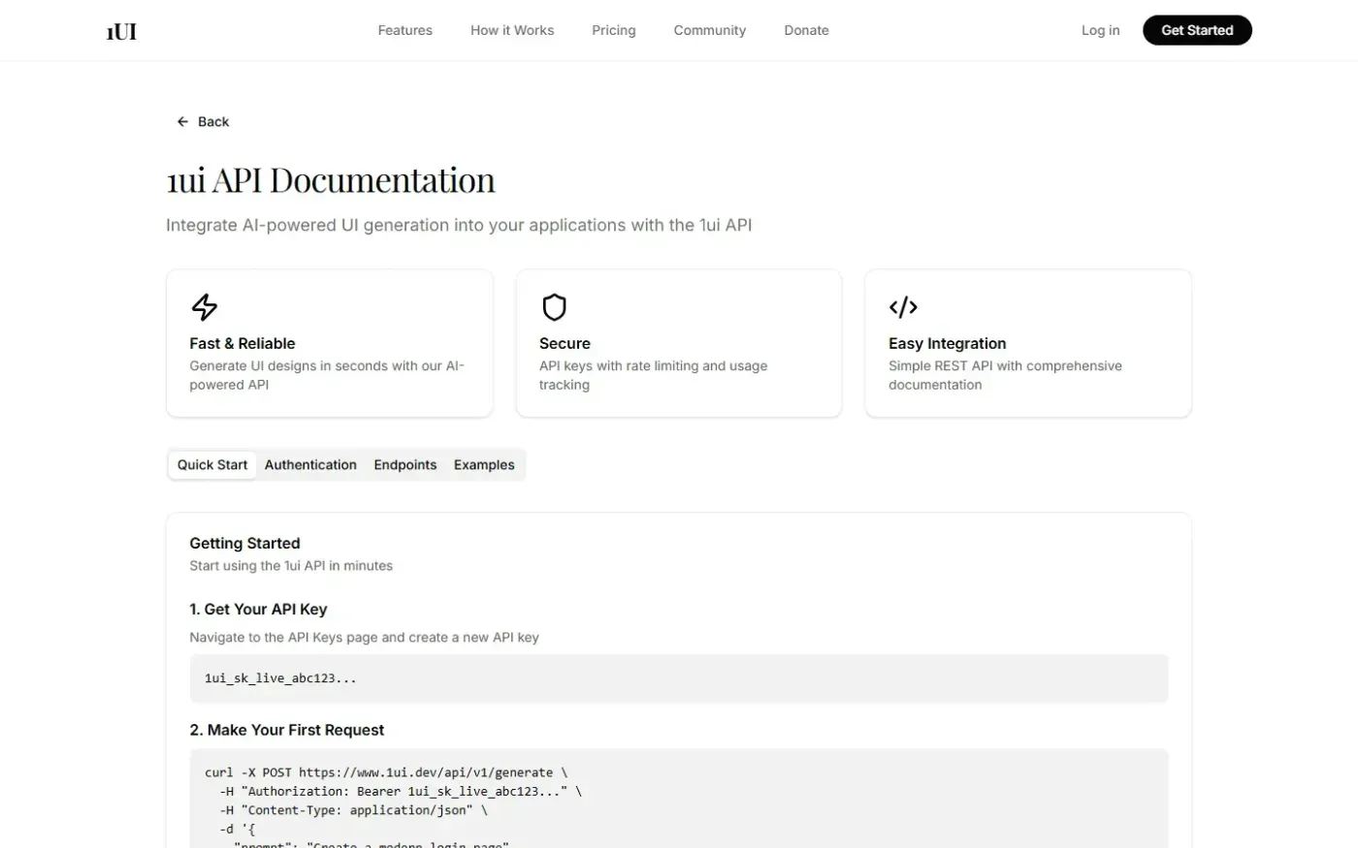Click the 1ui_sk_live_abc123... API key snippet

point(280,678)
